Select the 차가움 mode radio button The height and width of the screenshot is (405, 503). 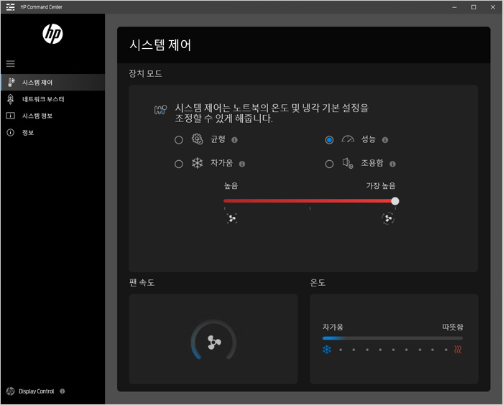tap(179, 164)
